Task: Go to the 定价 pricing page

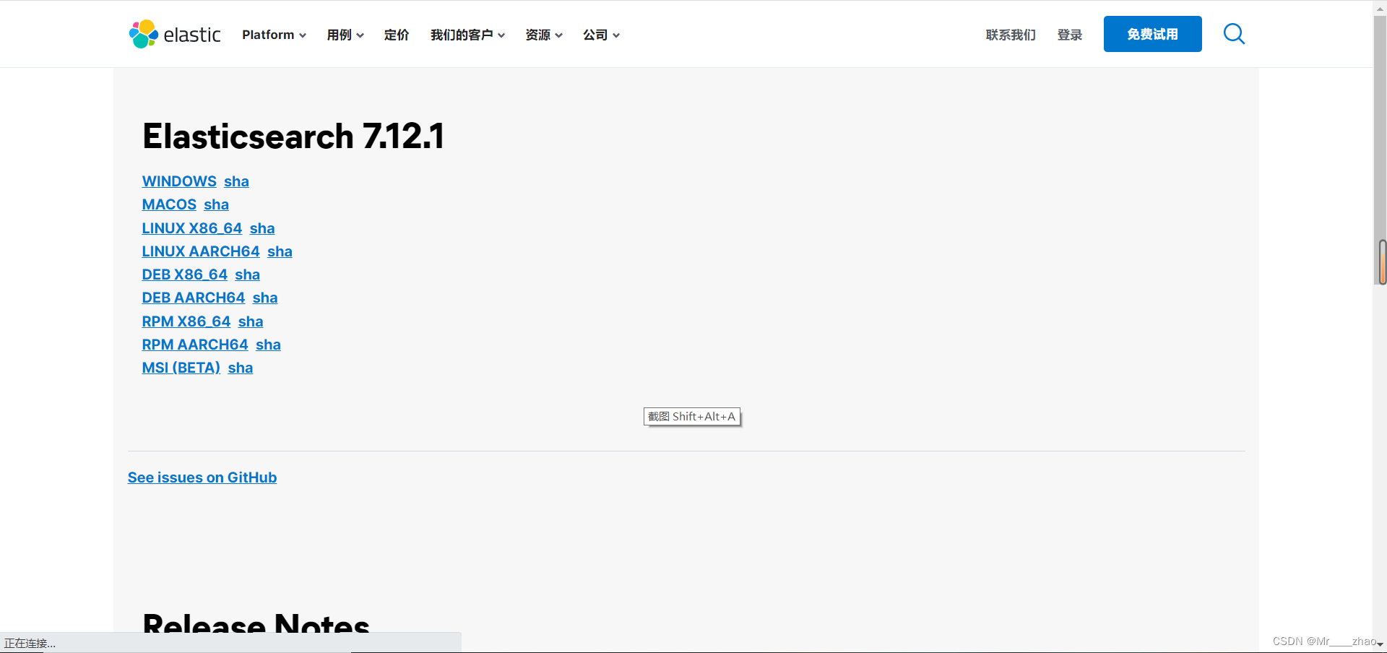Action: (x=397, y=35)
